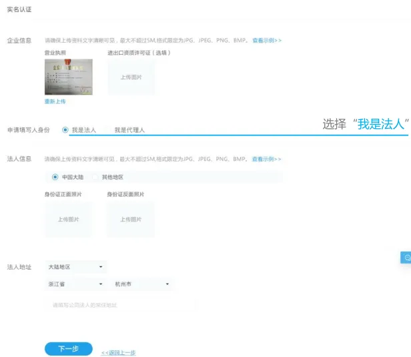This screenshot has height=357, width=411.
Task: Click the 实名认证 page heading
Action: 19,9
